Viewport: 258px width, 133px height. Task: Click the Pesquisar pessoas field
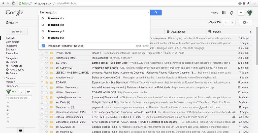pos(19,98)
